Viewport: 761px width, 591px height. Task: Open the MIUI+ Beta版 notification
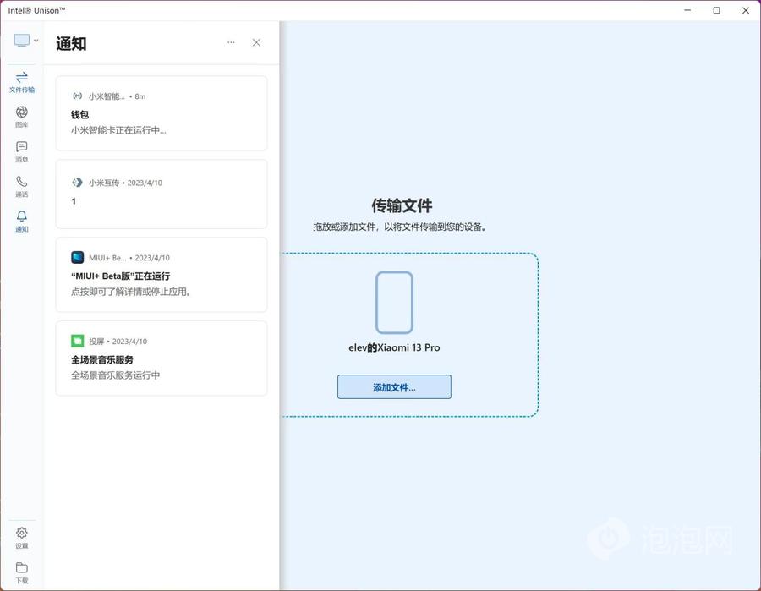[161, 274]
